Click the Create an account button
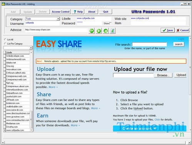Screen dimensions: 192x145 point(150,129)
